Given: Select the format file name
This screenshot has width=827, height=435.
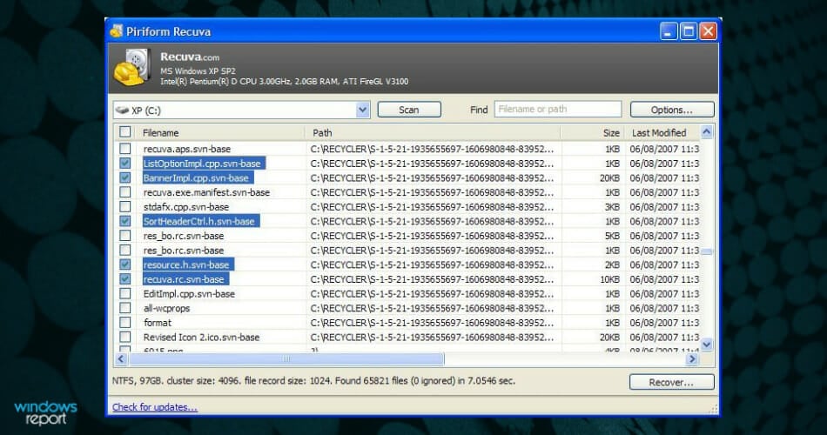Looking at the screenshot, I should 158,323.
